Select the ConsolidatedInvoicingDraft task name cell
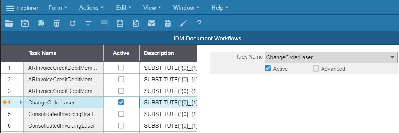This screenshot has width=399, height=133. [x=63, y=114]
